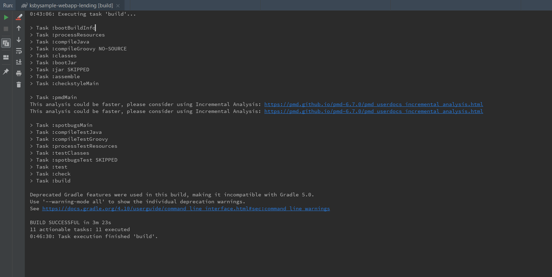Toggle tasks executions/text mode icon
552x277 pixels.
(x=6, y=43)
